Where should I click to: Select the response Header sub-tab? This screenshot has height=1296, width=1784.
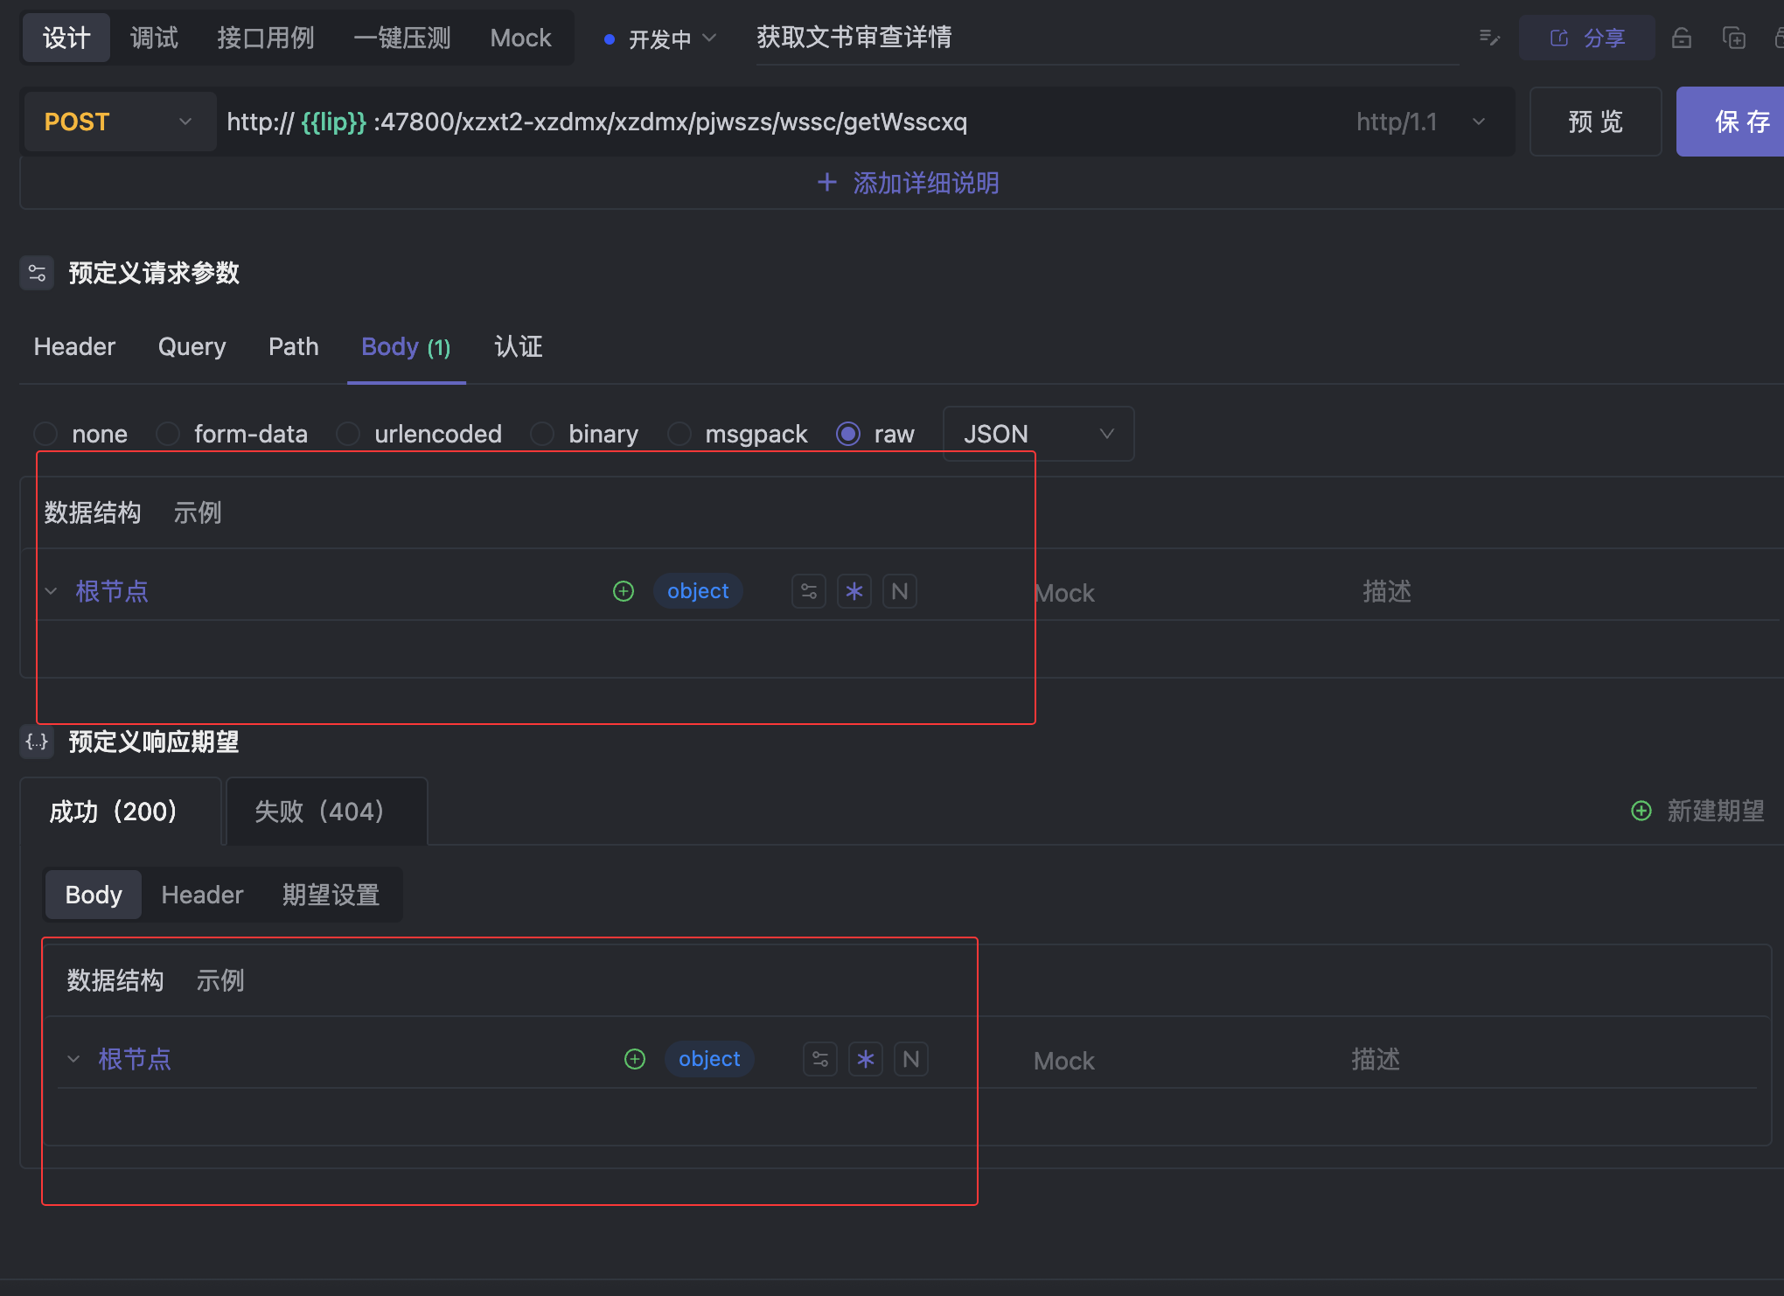point(202,895)
